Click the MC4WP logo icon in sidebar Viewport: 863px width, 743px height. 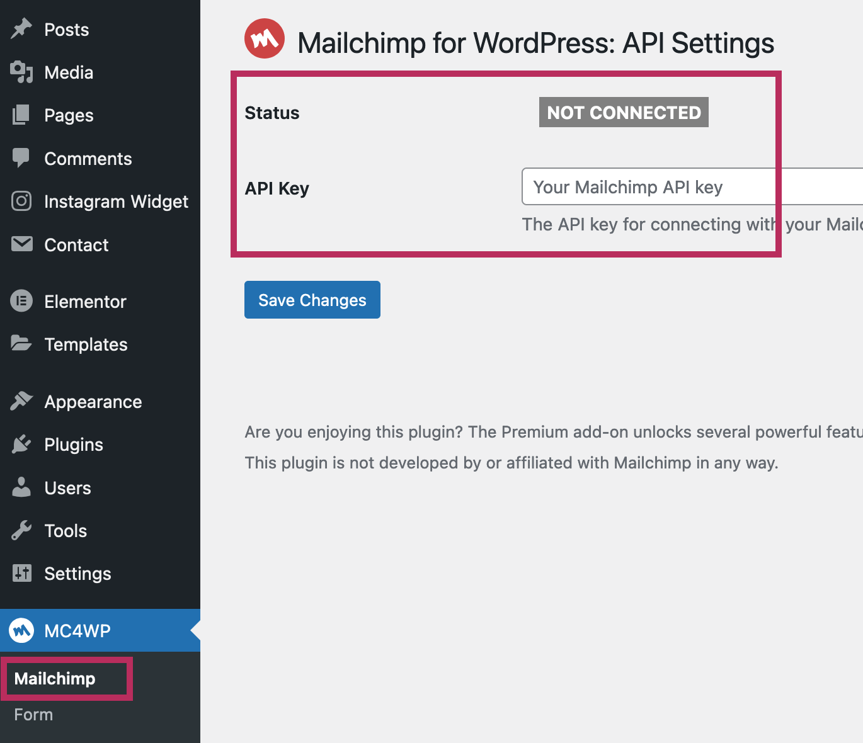tap(21, 630)
